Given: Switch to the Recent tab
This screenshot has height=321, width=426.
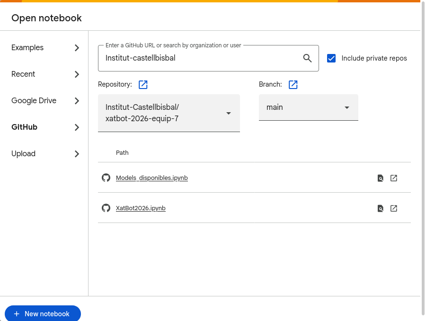Looking at the screenshot, I should pyautogui.click(x=23, y=74).
